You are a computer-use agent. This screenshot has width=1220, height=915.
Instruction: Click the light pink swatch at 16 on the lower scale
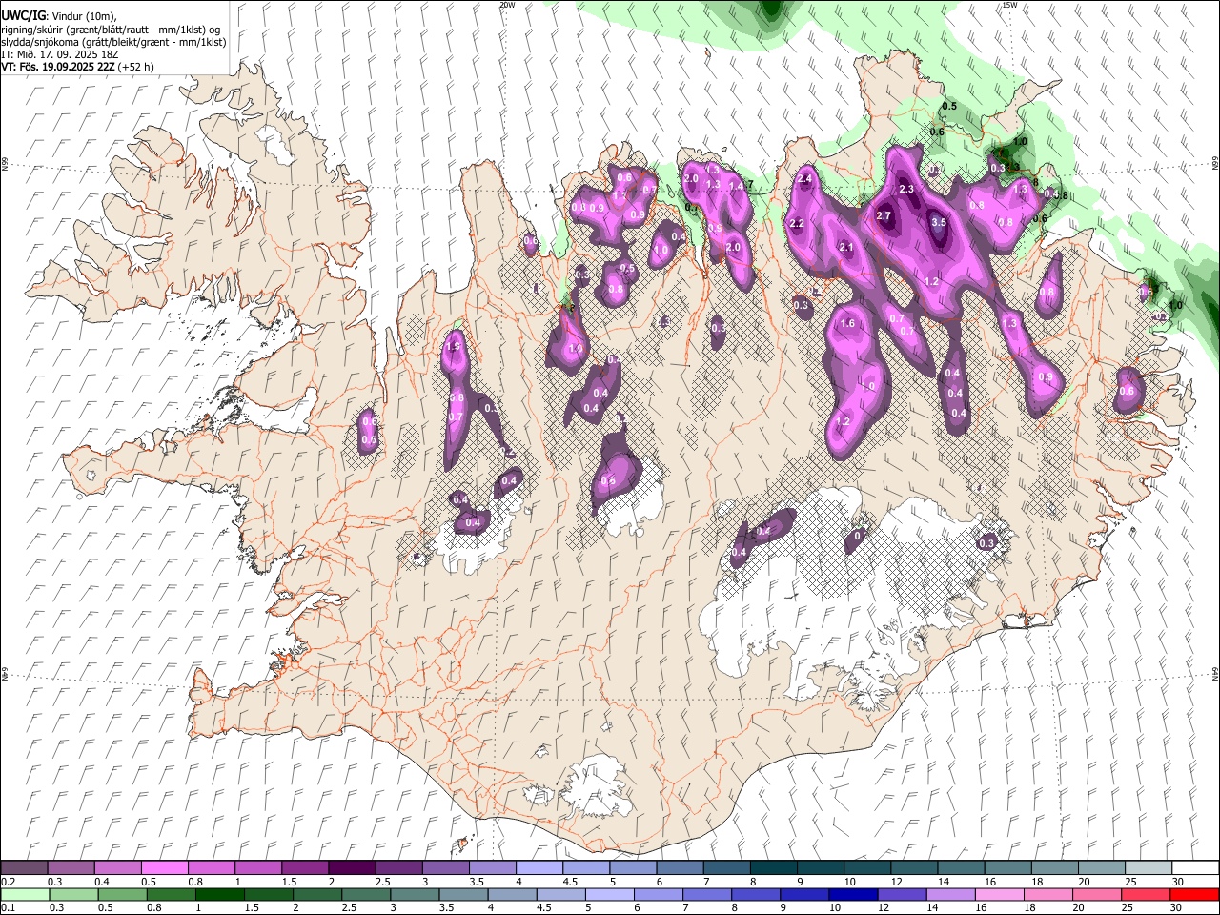[999, 894]
